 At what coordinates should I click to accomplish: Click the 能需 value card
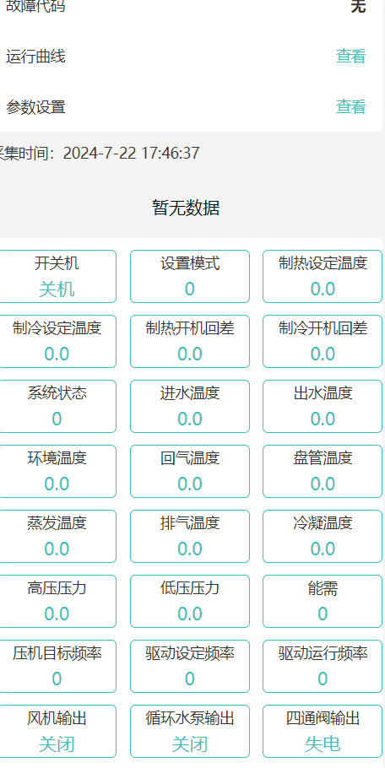point(323,602)
